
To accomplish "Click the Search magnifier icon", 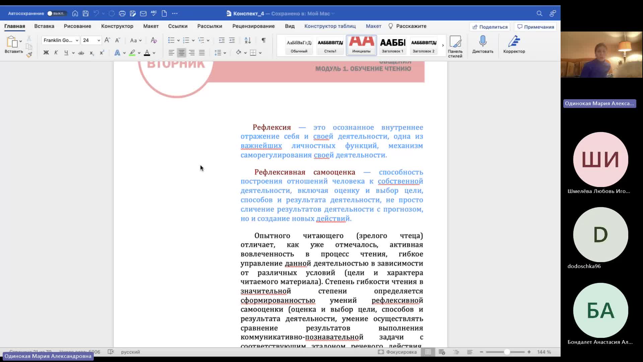I will (x=539, y=13).
